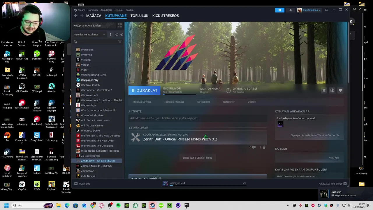Click Daha Fazla Etkinlik Yükle button
Image resolution: width=373 pixels, height=210 pixels.
(198, 158)
